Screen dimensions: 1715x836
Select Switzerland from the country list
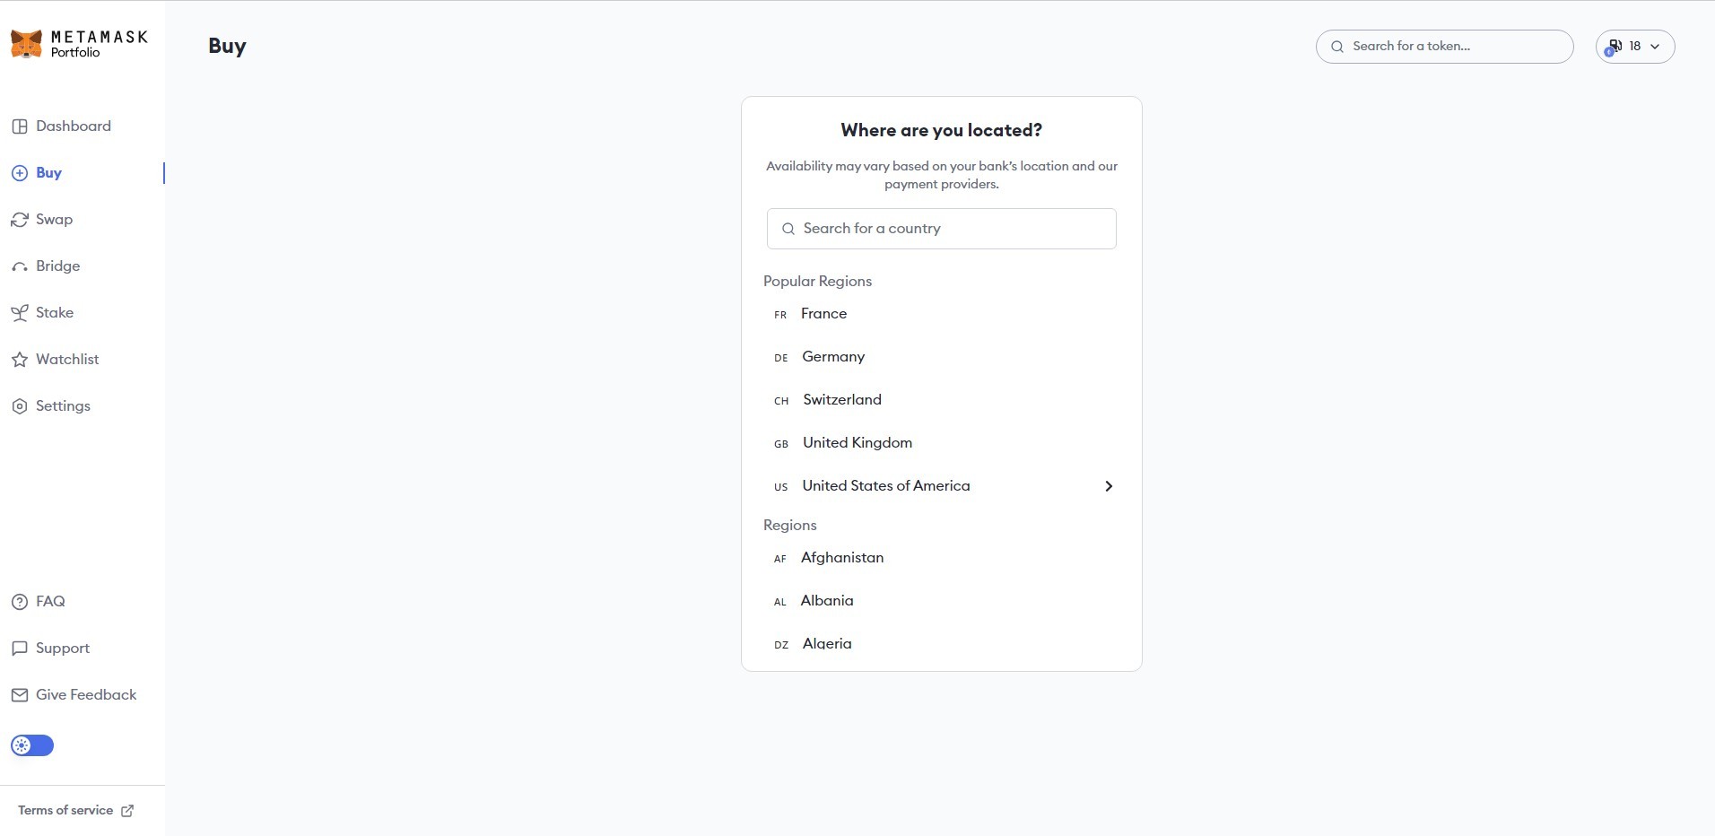tap(841, 400)
